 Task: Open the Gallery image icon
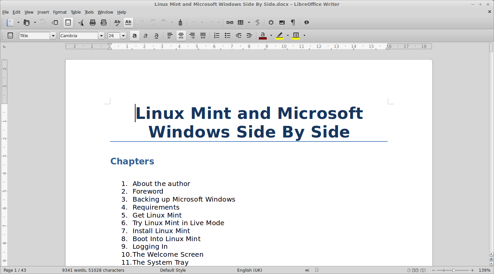pos(282,23)
